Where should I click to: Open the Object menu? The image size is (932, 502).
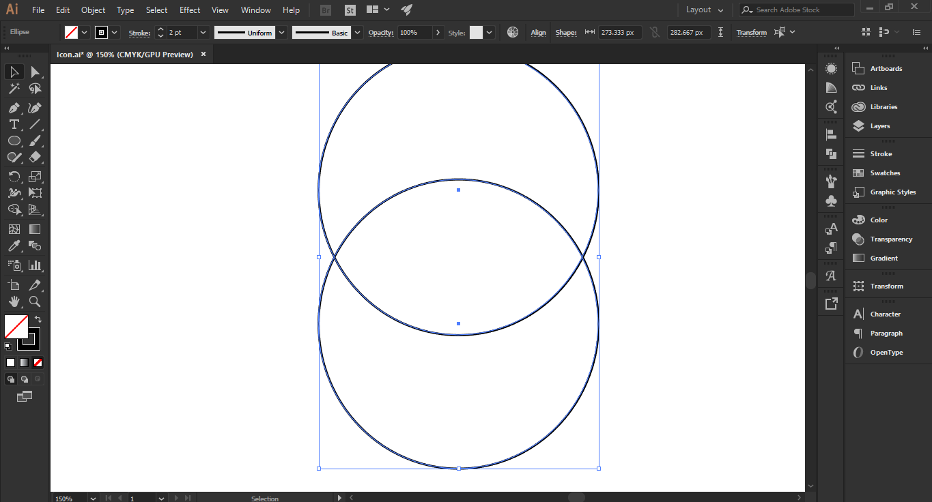(94, 10)
